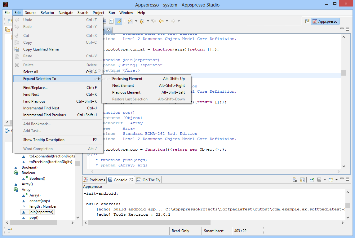Maximize the editor area
355x238 pixels.
pyautogui.click(x=348, y=29)
